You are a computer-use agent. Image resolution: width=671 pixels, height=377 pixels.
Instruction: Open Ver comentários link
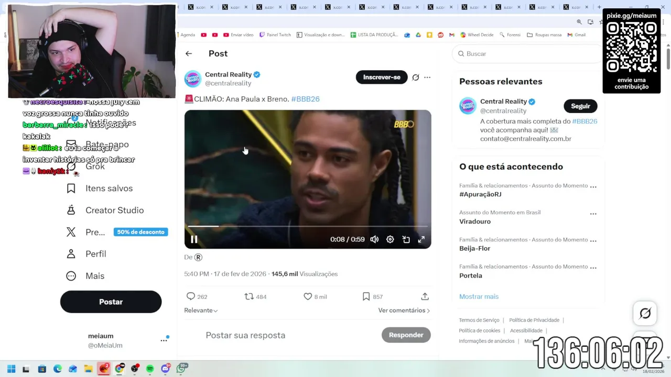pyautogui.click(x=404, y=311)
